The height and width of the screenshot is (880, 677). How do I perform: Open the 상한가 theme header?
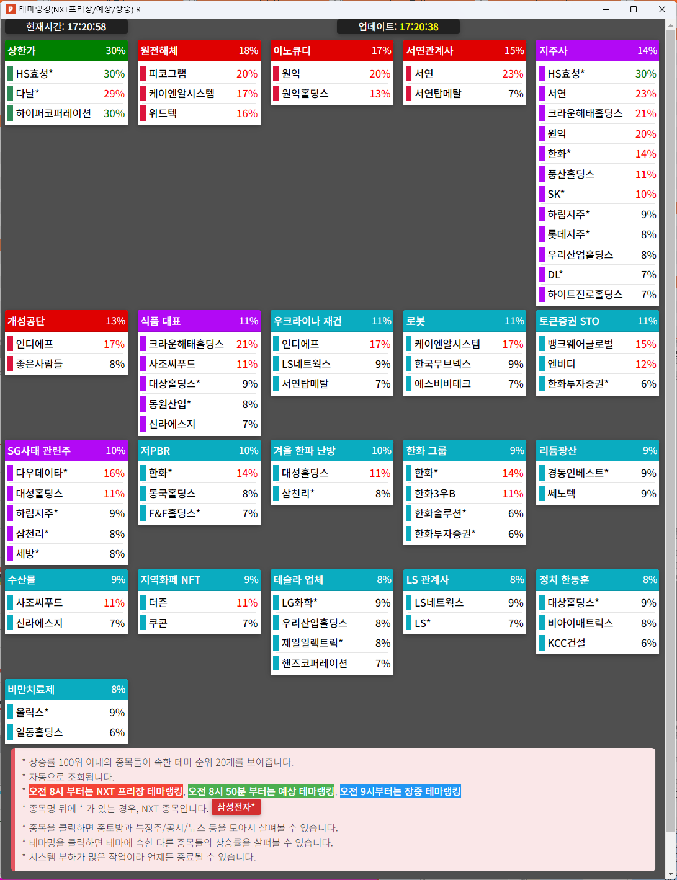click(x=66, y=51)
